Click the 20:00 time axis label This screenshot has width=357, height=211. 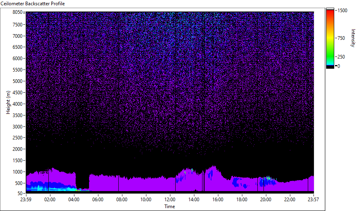click(266, 200)
